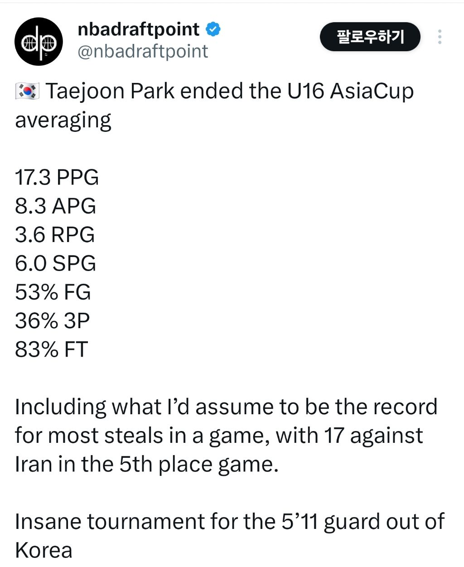
Task: Click the 83% FT stat line
Action: click(x=51, y=349)
